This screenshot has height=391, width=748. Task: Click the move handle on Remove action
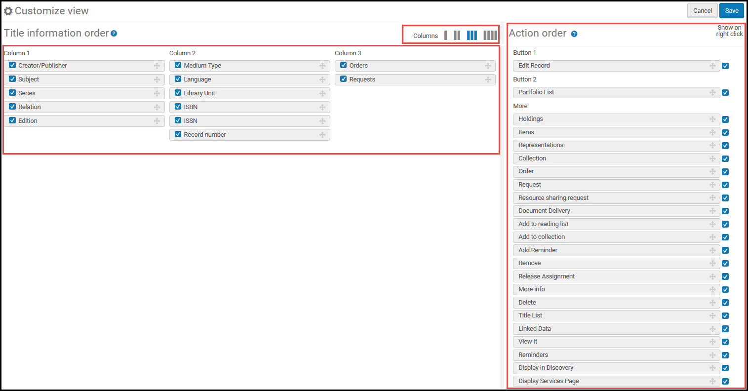click(712, 263)
